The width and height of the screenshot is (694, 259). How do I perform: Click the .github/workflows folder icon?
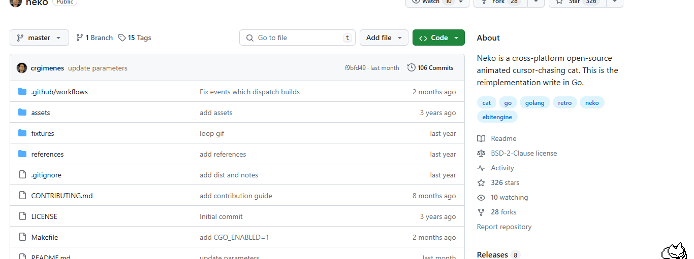pos(22,92)
